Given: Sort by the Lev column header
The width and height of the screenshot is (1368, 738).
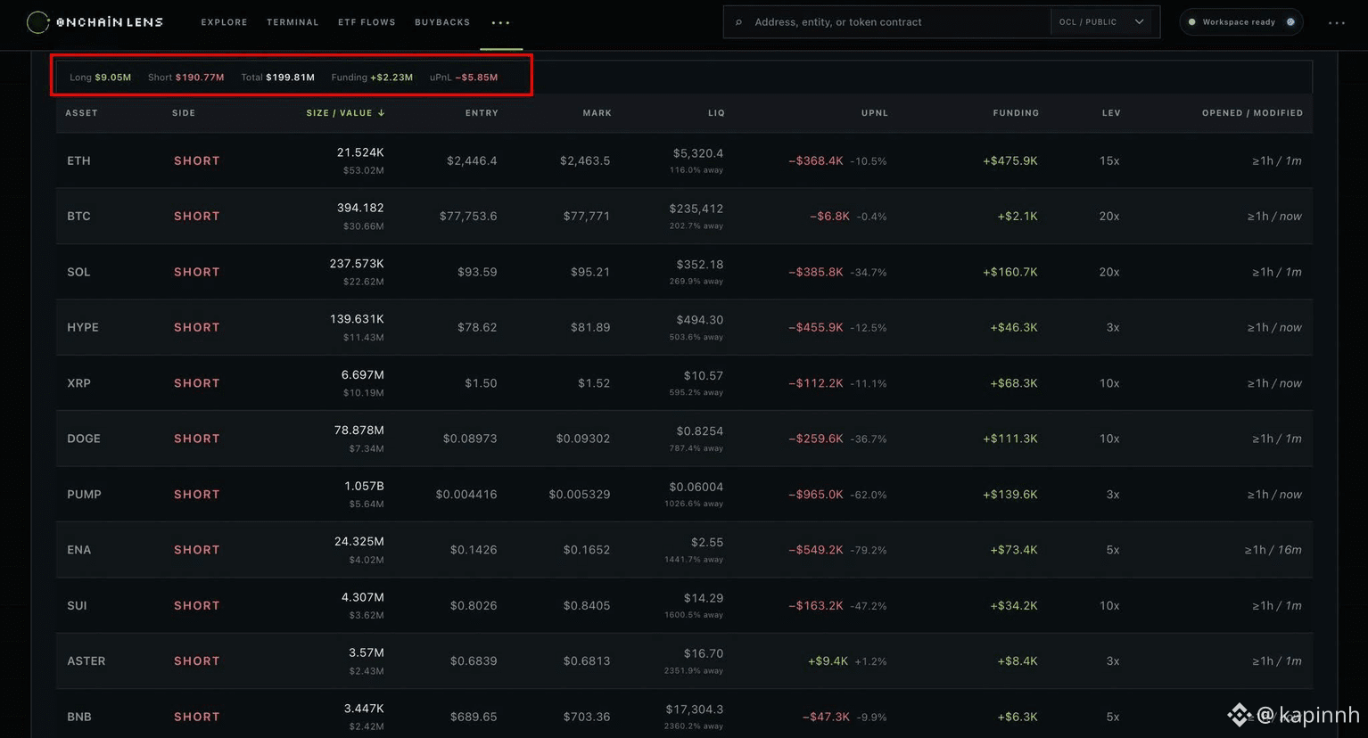Looking at the screenshot, I should coord(1111,113).
